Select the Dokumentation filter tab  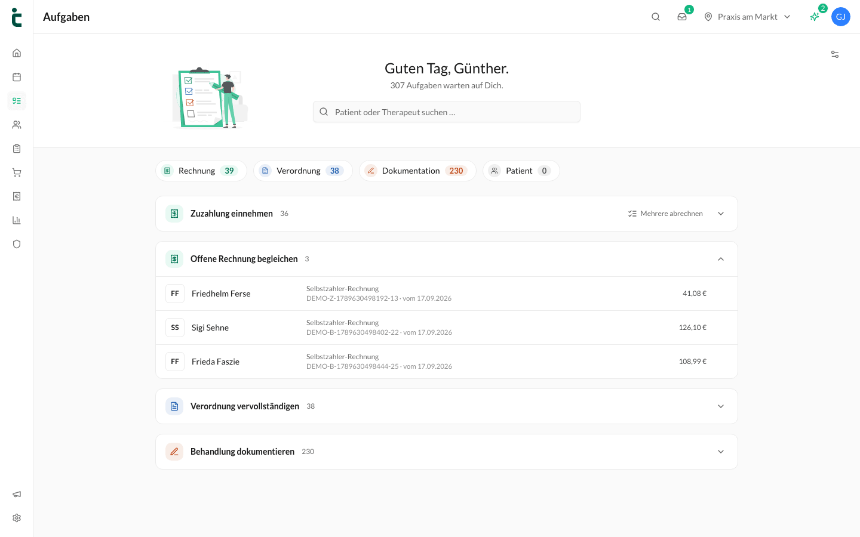417,171
